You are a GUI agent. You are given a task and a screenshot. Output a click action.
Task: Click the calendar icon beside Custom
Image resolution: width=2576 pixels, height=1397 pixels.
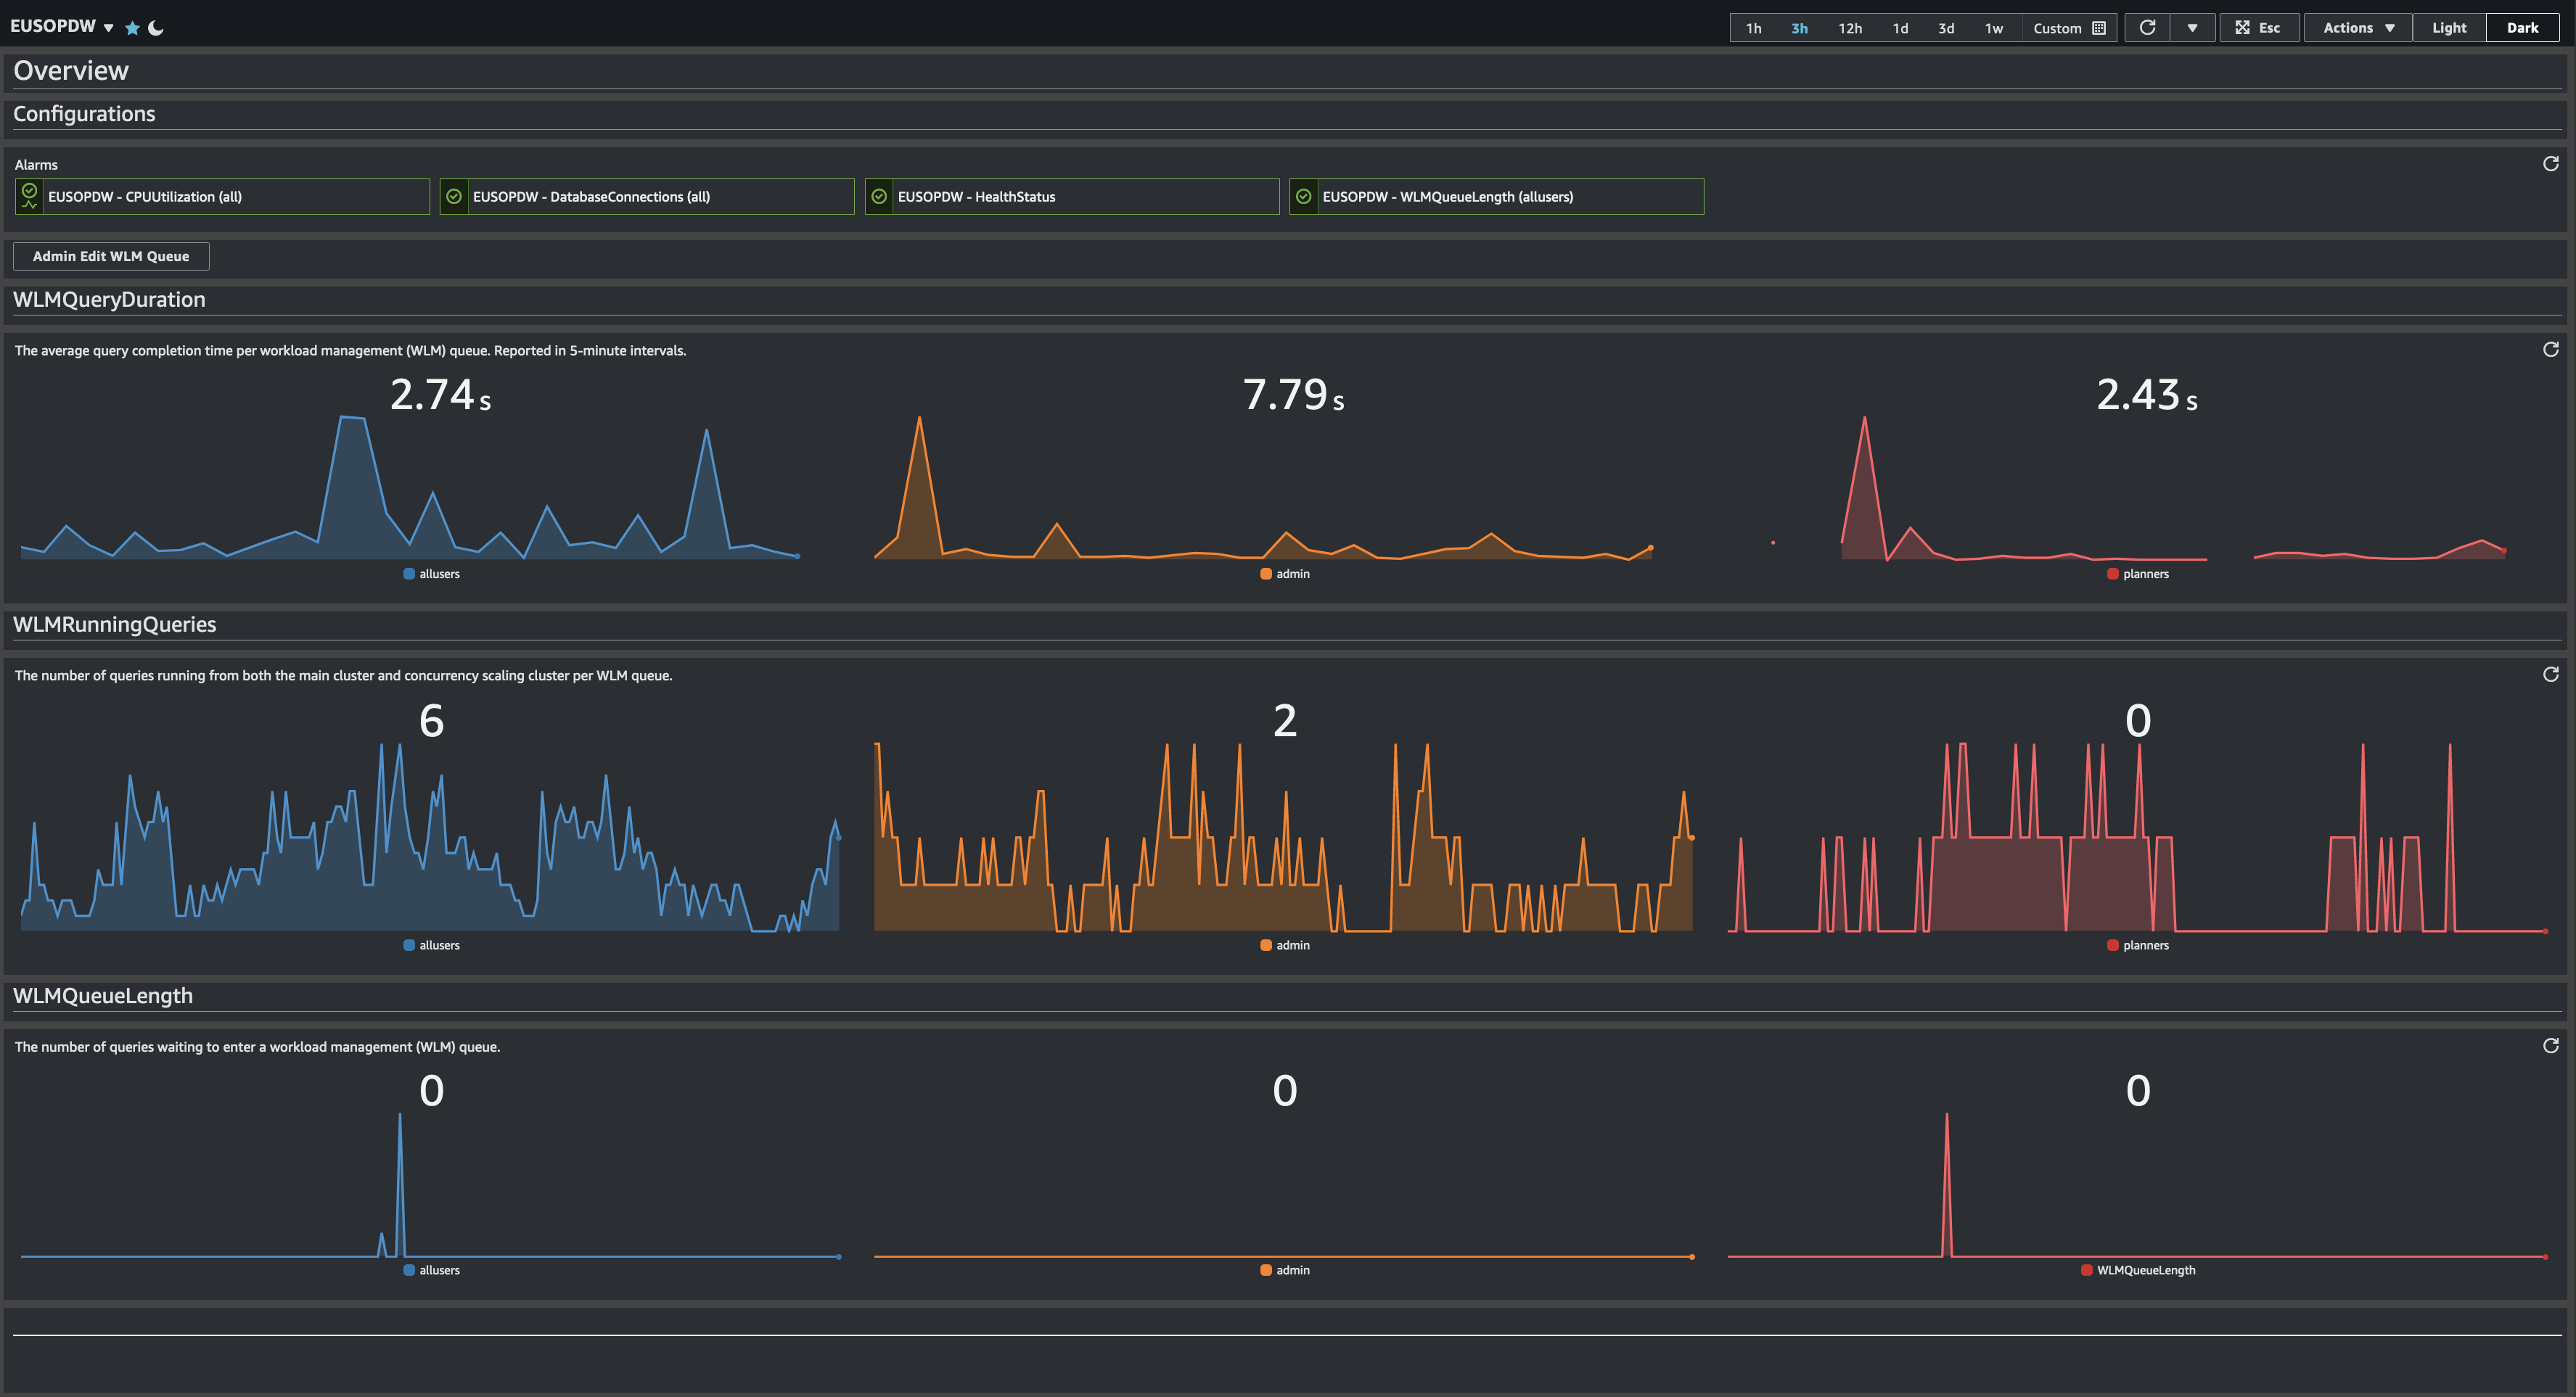pyautogui.click(x=2099, y=28)
